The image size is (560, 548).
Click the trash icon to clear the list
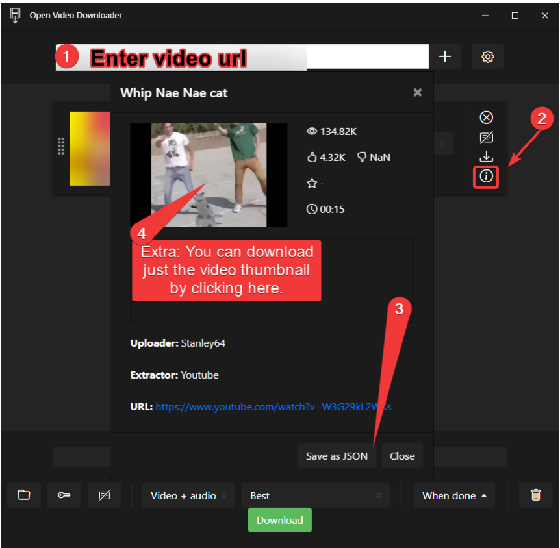[x=536, y=495]
